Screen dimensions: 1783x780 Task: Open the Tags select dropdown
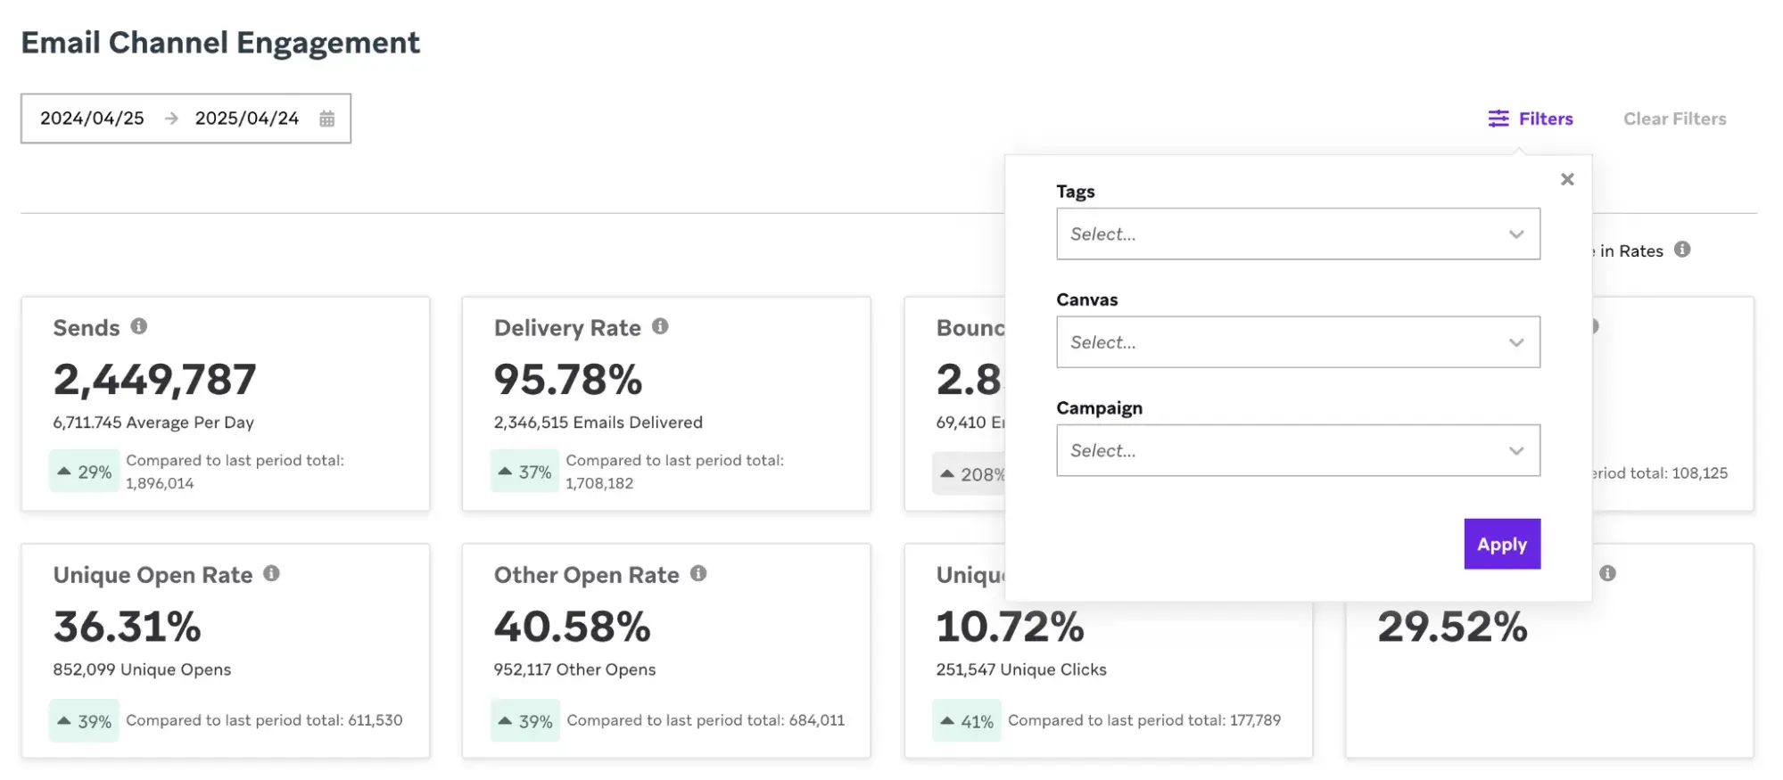[x=1298, y=234]
